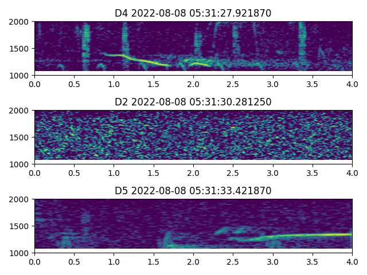367x275 pixels.
Task: Click the 2000 y-axis label on D5 plot
Action: (21, 200)
